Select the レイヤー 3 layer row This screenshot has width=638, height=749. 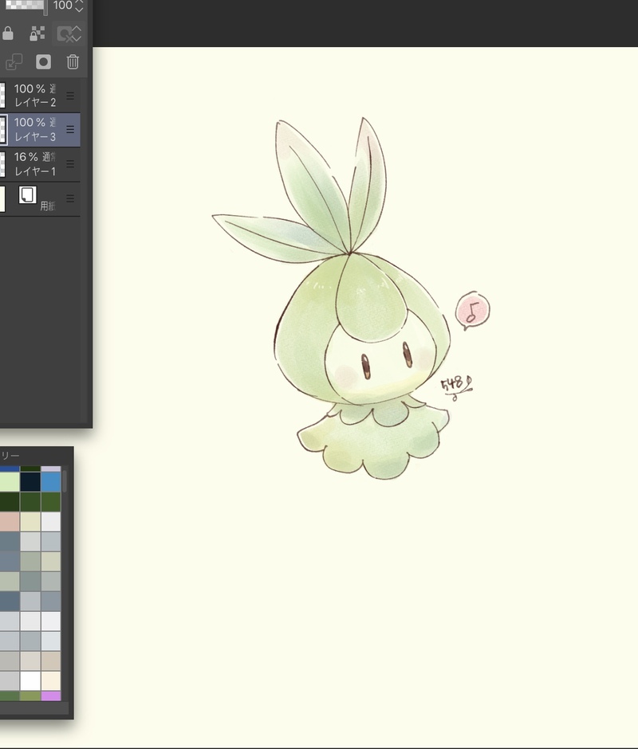click(40, 129)
